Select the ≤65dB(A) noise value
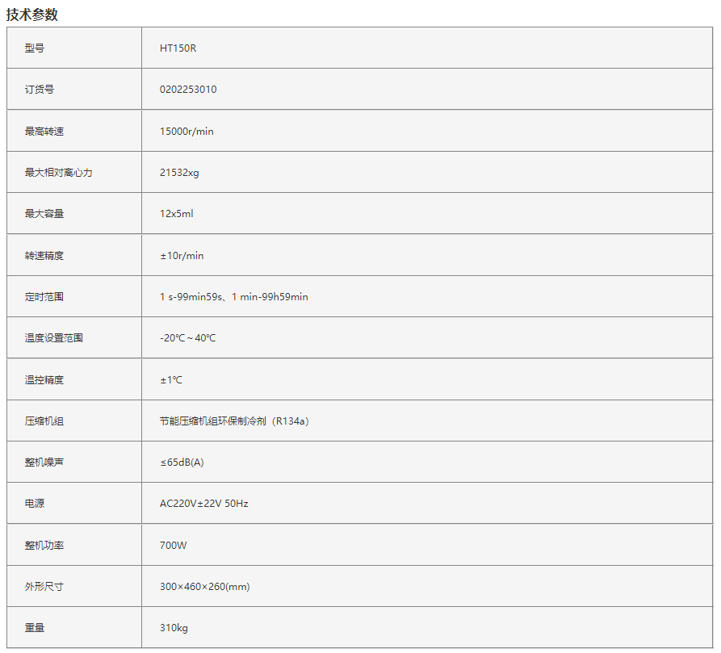Viewport: 721px width, 653px height. (x=182, y=463)
